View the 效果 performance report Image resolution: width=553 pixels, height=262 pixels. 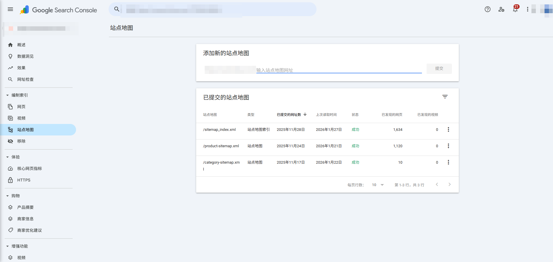21,68
